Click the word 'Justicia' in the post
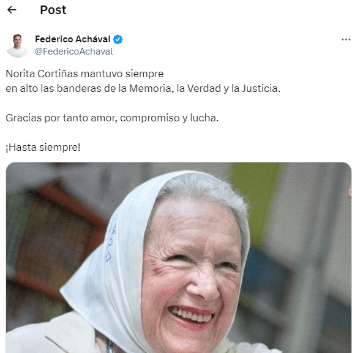The height and width of the screenshot is (353, 352). click(261, 88)
